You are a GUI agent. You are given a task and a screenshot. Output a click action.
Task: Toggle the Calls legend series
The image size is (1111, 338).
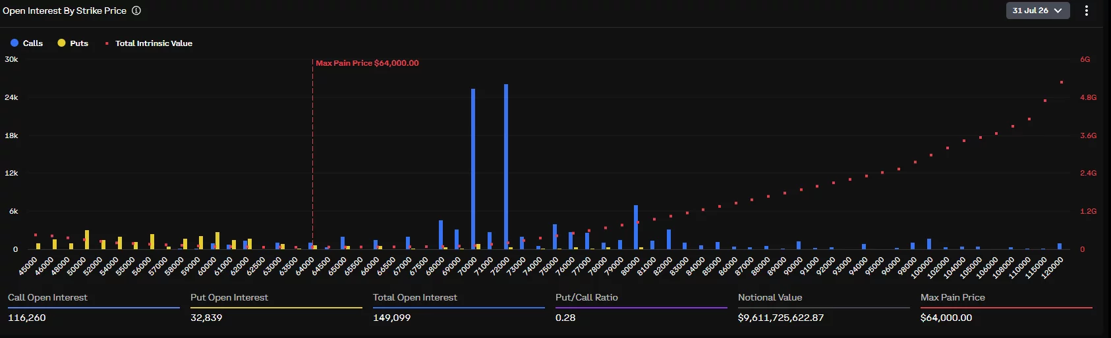point(27,43)
